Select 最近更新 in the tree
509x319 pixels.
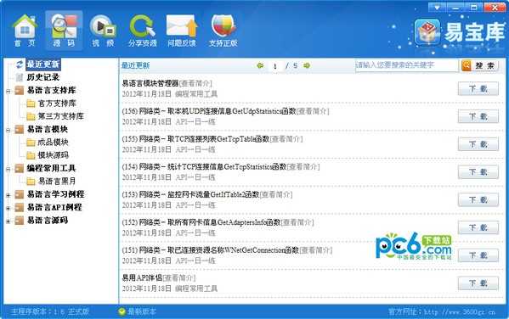(x=43, y=64)
